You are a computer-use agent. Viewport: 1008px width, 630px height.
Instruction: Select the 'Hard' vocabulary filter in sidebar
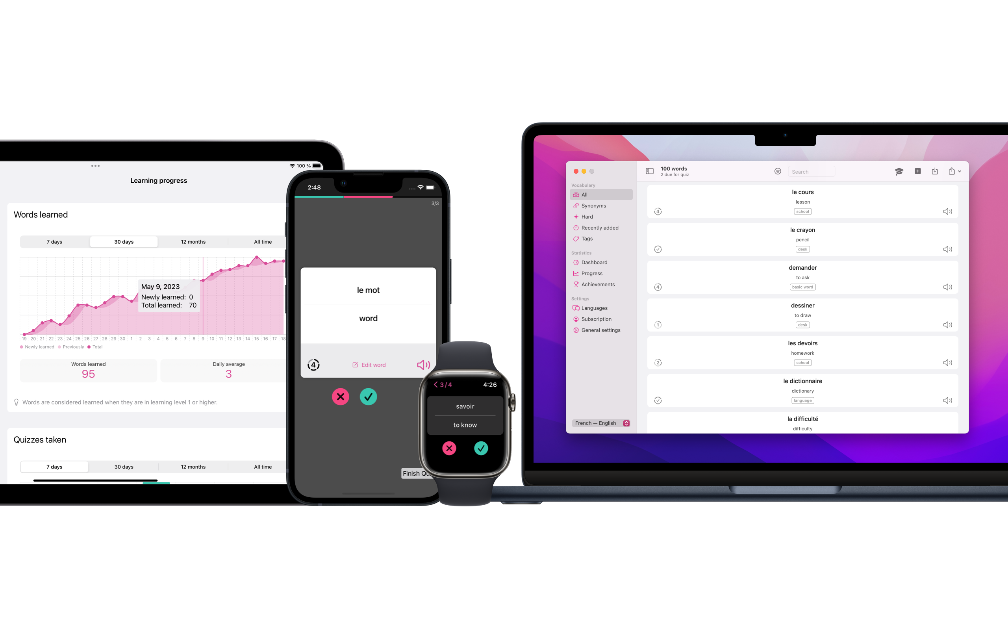coord(588,216)
